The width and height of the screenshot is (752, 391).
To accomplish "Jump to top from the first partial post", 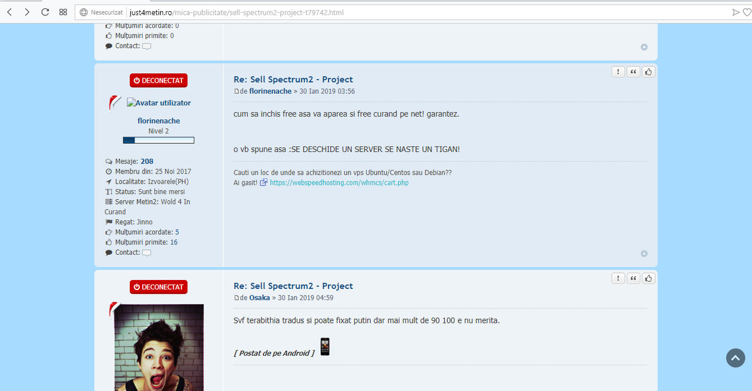I will [644, 47].
